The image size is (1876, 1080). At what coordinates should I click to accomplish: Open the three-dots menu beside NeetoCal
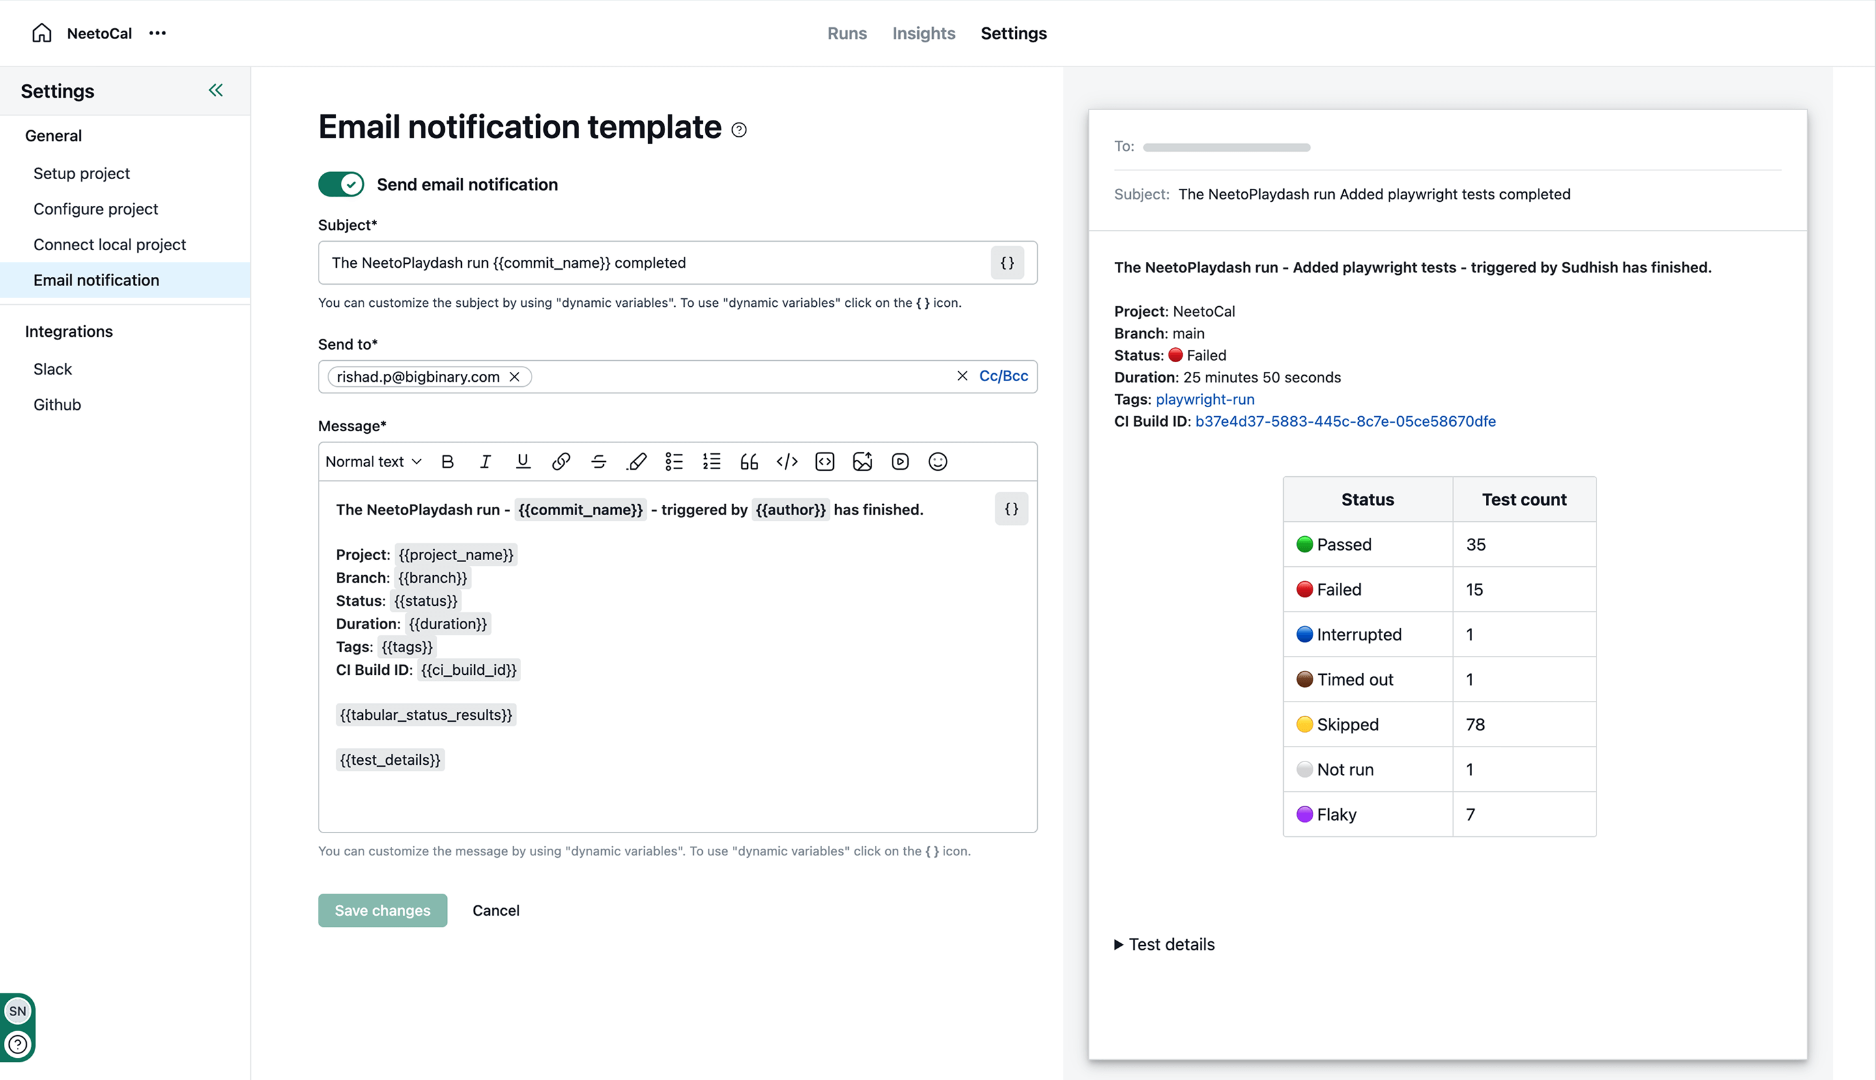(x=157, y=33)
